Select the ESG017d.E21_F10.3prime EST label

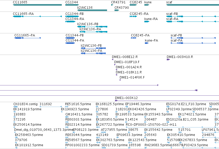pos(186,104)
